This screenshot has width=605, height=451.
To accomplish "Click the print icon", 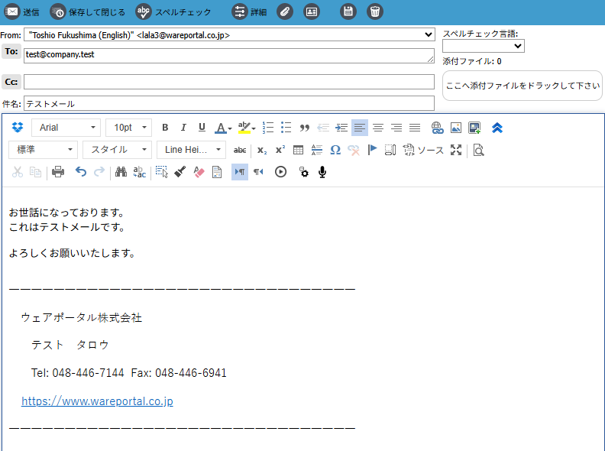I will pos(58,172).
